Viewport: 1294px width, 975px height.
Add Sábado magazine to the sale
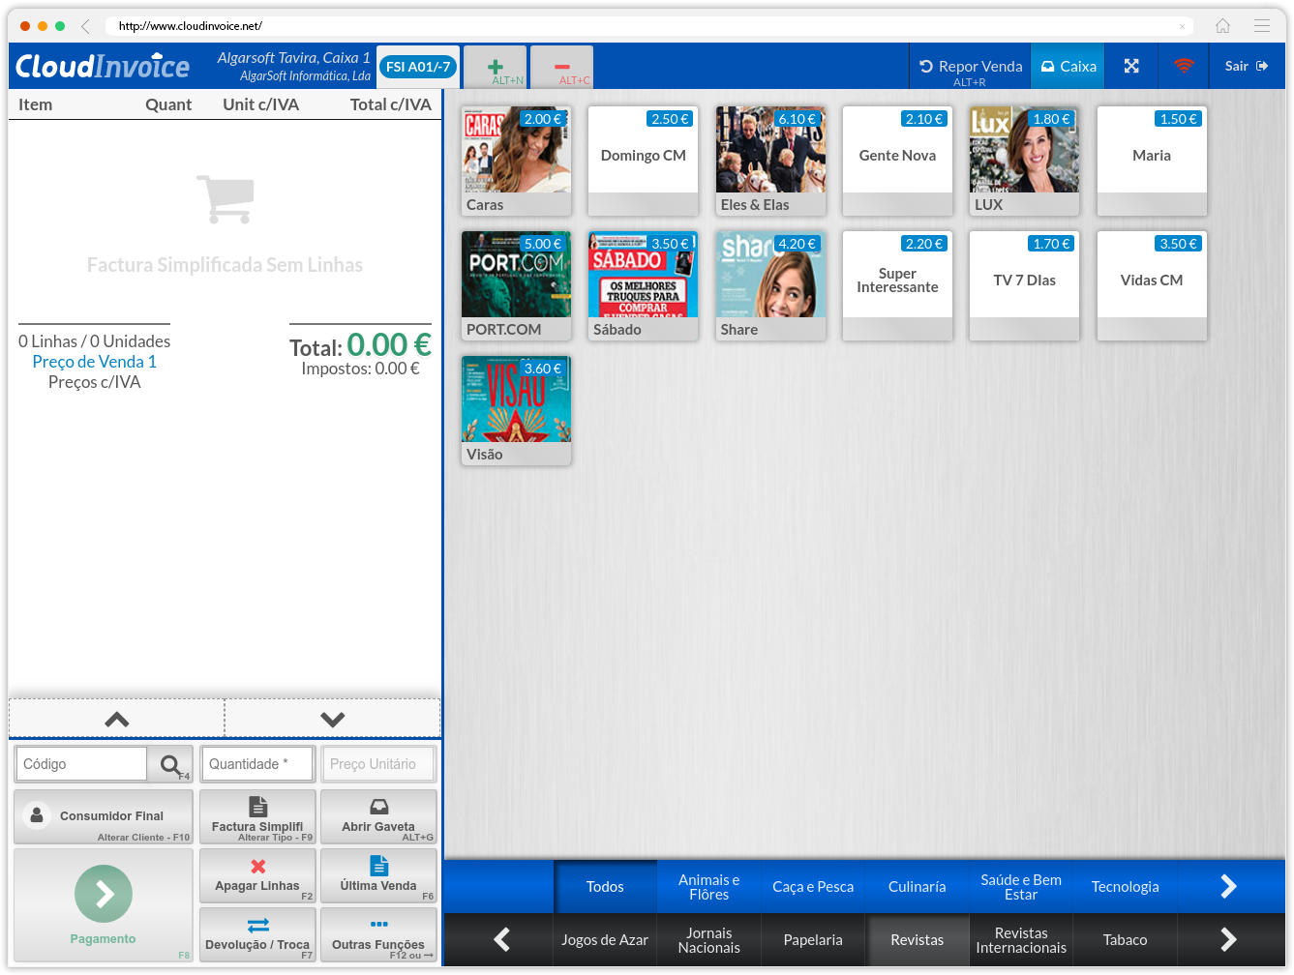tap(643, 285)
